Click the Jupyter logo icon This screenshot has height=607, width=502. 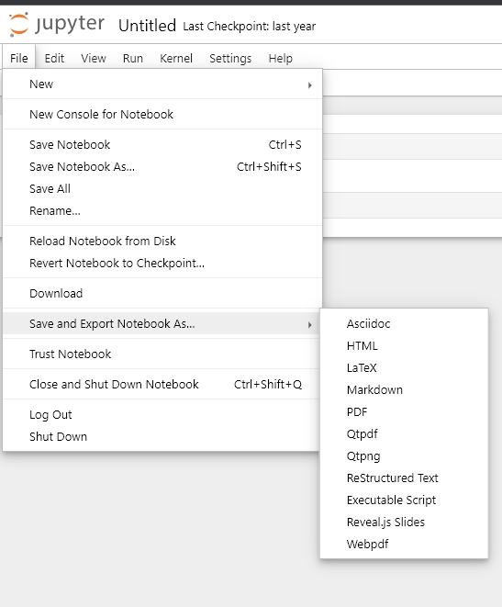pyautogui.click(x=19, y=25)
